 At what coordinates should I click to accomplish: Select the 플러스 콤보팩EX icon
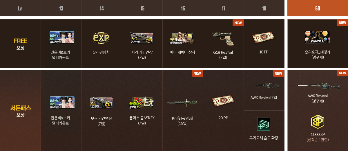pyautogui.click(x=142, y=103)
